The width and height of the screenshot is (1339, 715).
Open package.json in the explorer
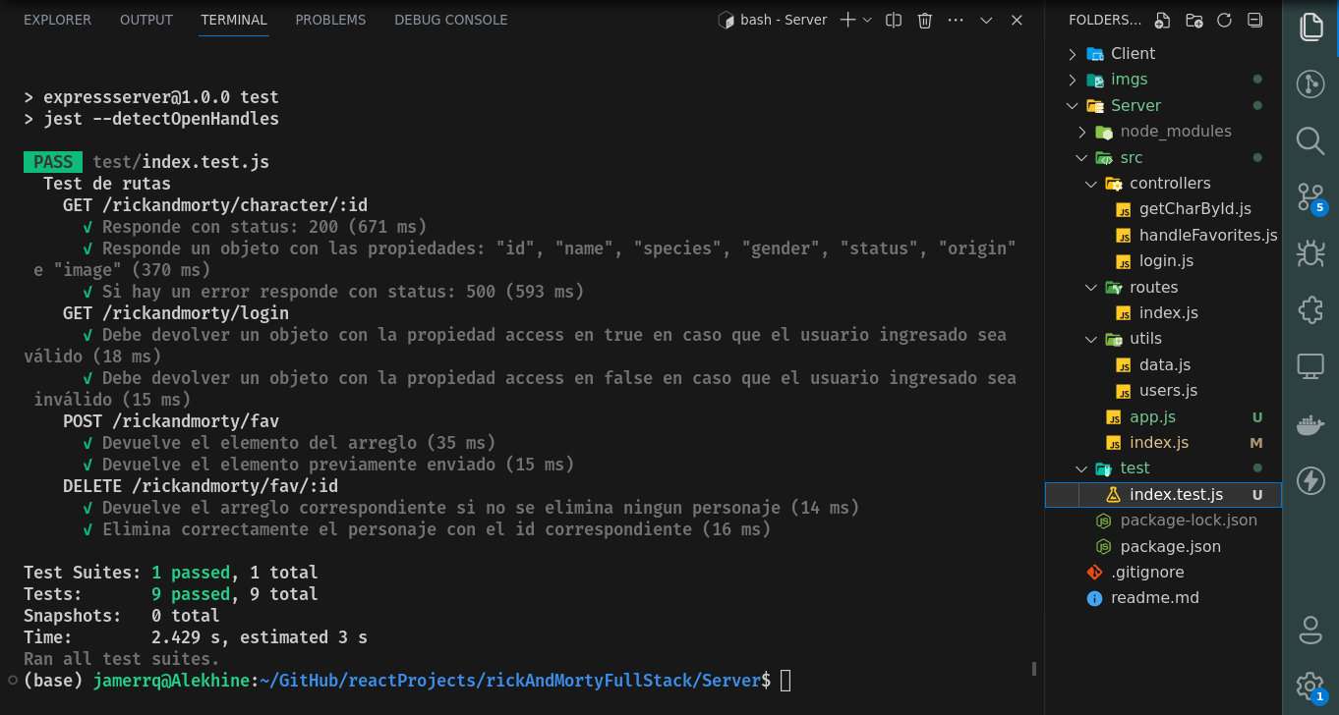1170,546
